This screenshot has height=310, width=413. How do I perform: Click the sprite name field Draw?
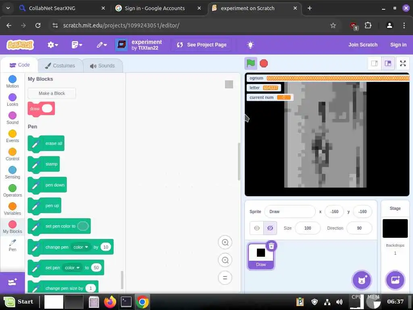tap(290, 212)
